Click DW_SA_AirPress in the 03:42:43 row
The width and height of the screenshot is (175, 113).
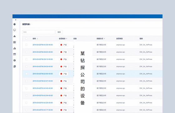[146, 88]
